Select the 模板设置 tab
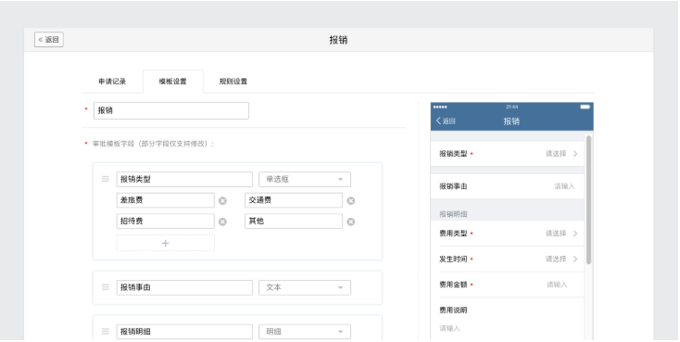The image size is (680, 342). pyautogui.click(x=172, y=82)
